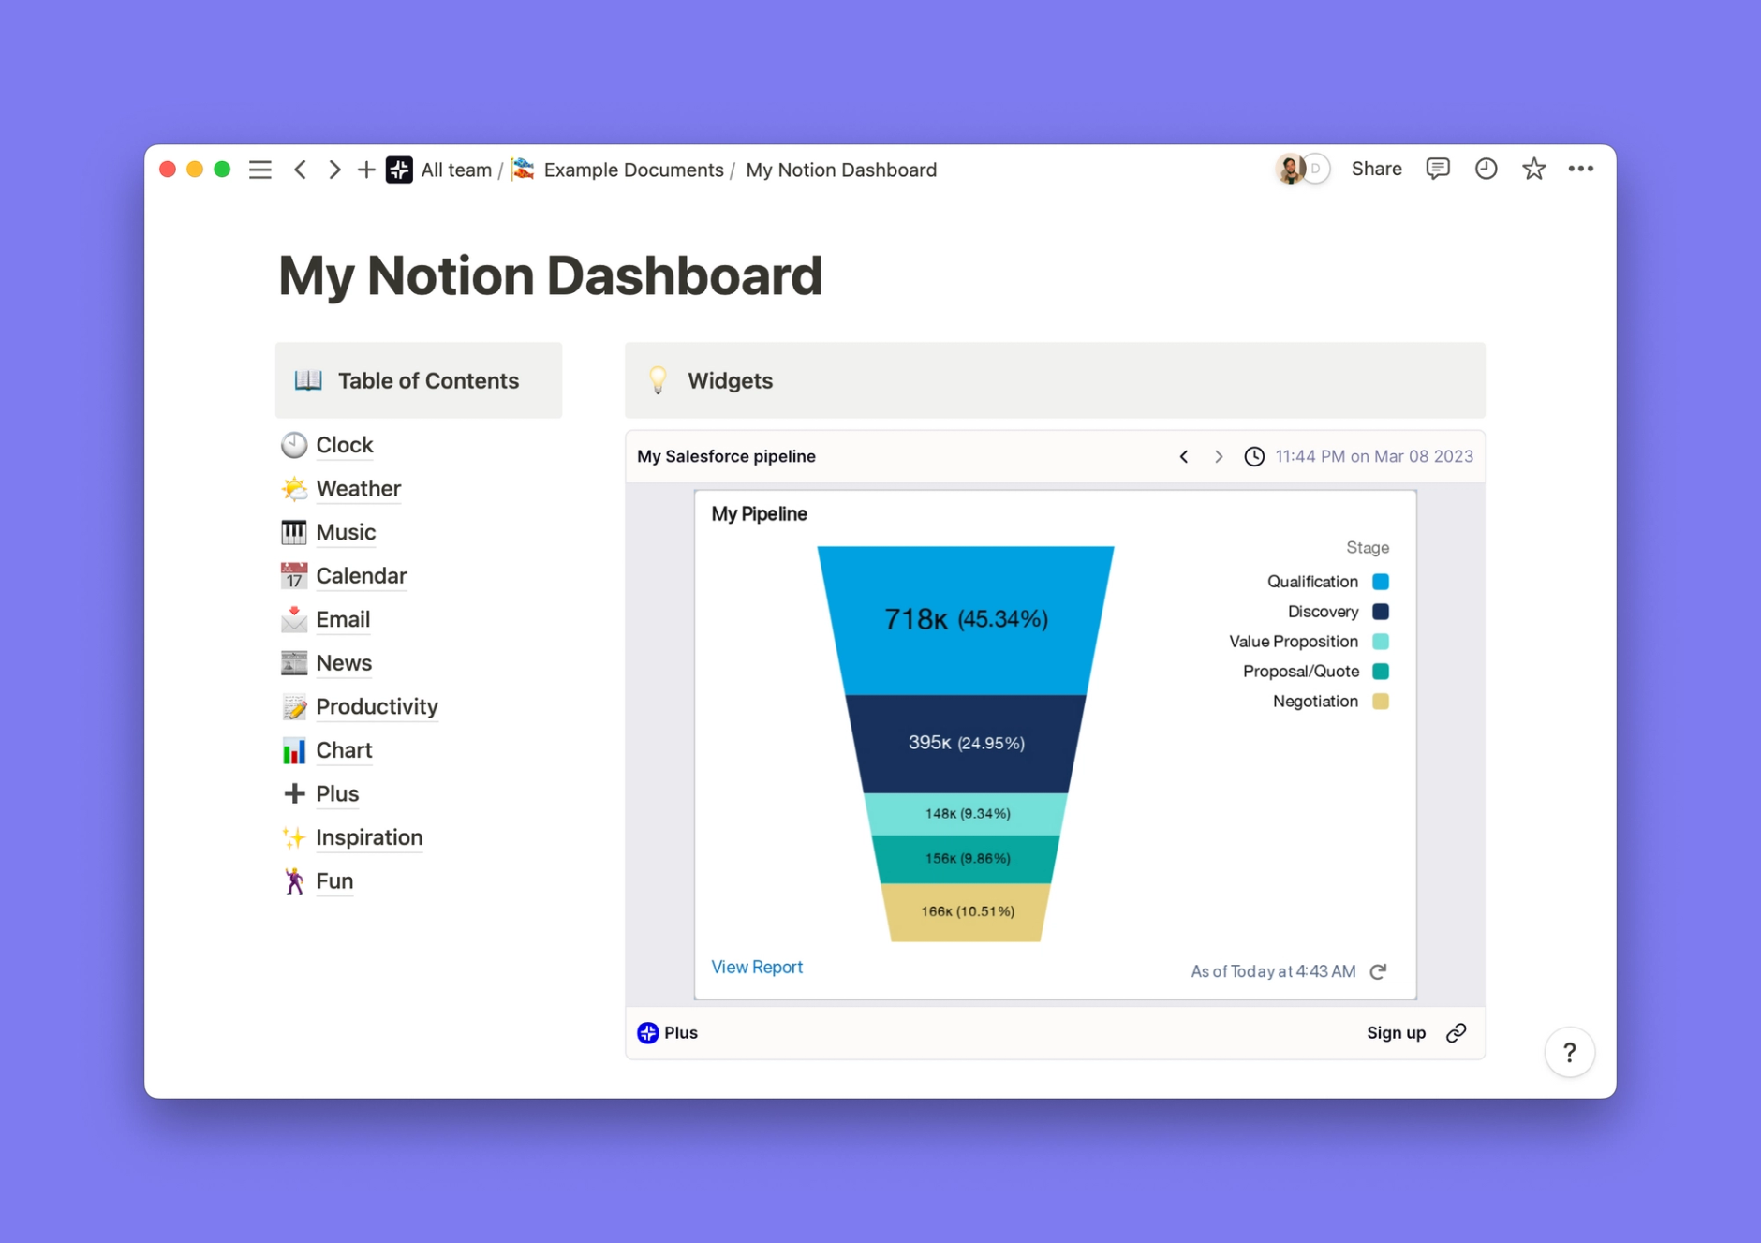The height and width of the screenshot is (1243, 1761).
Task: Go back with the toolbar left arrow
Action: [300, 170]
